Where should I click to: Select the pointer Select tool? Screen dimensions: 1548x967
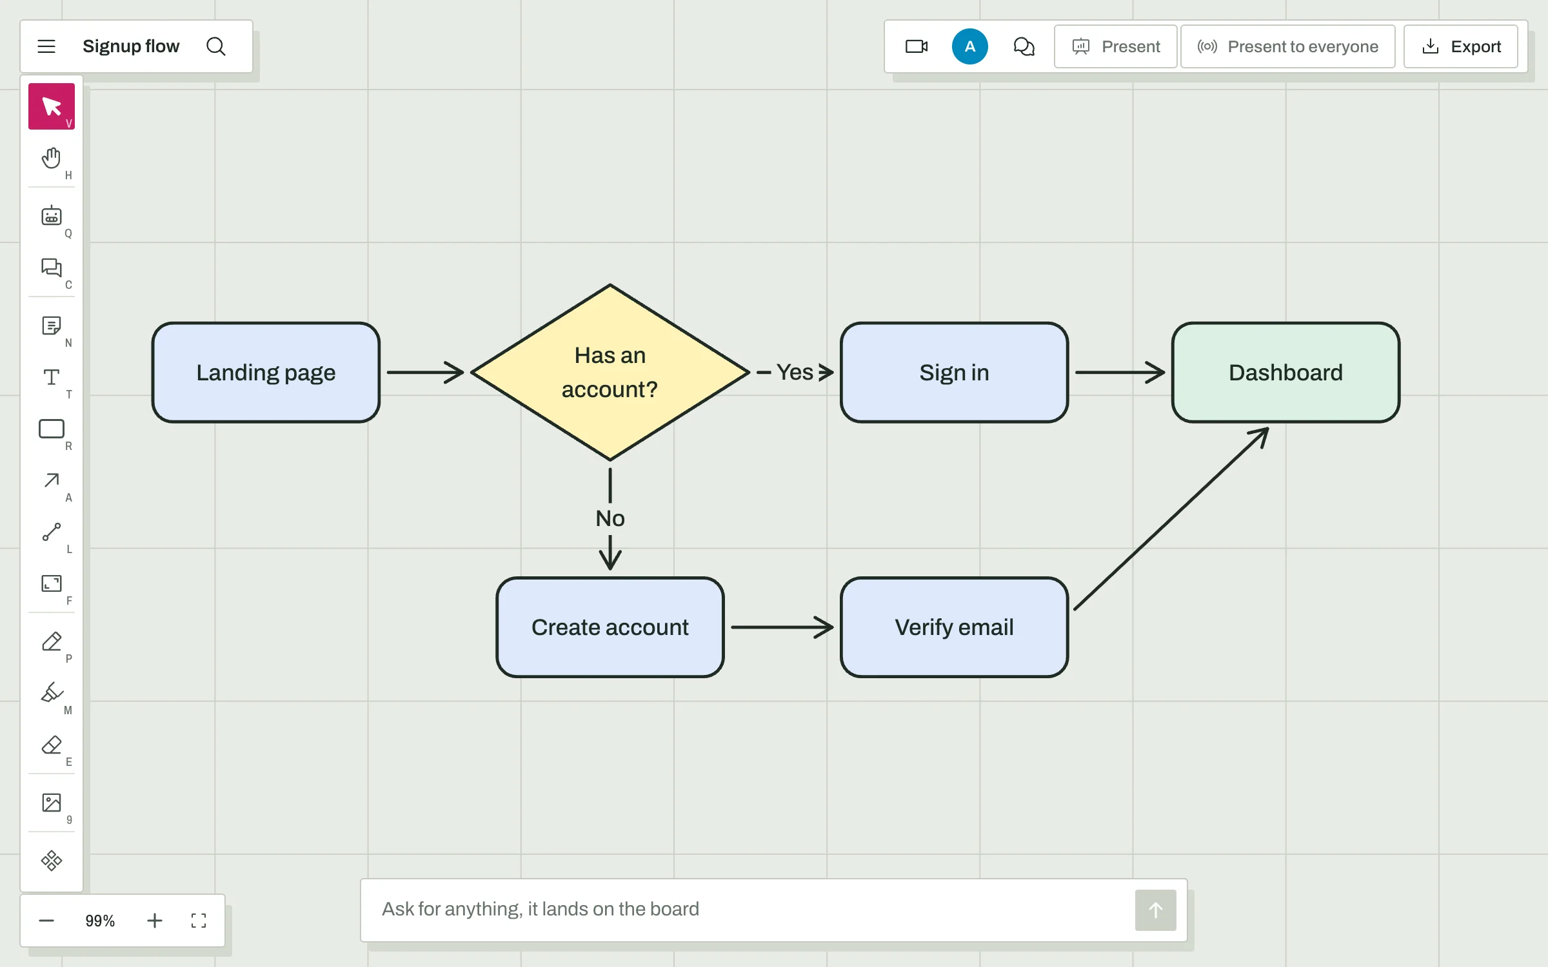click(x=52, y=106)
